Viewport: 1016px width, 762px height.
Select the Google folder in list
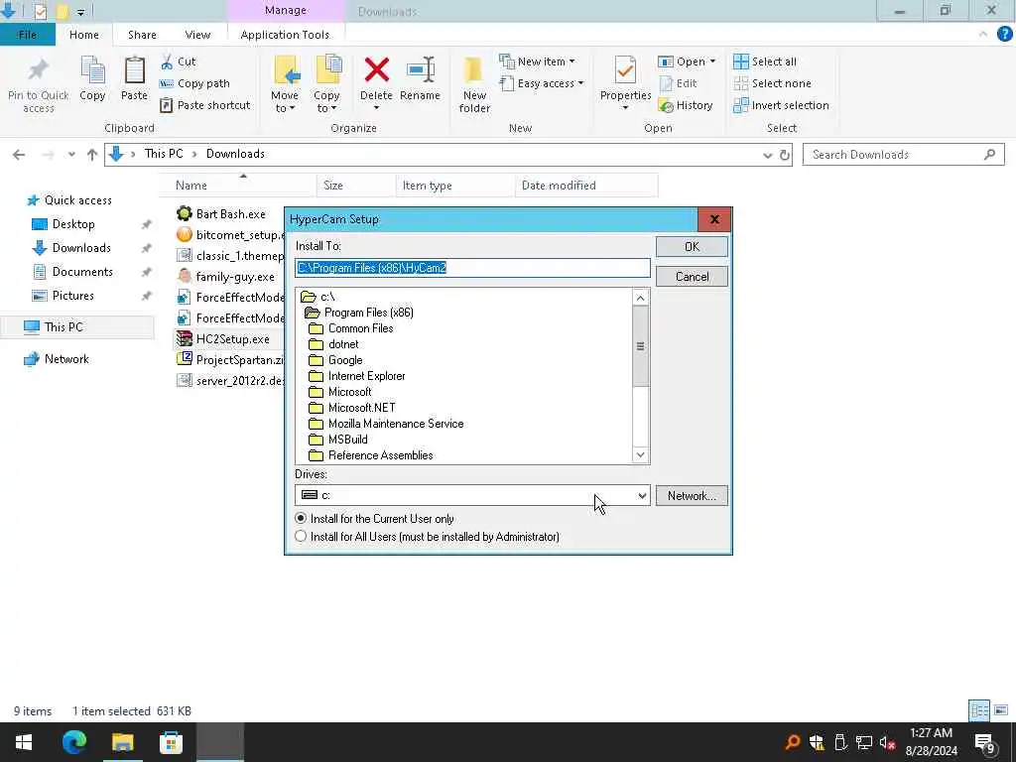[335, 360]
